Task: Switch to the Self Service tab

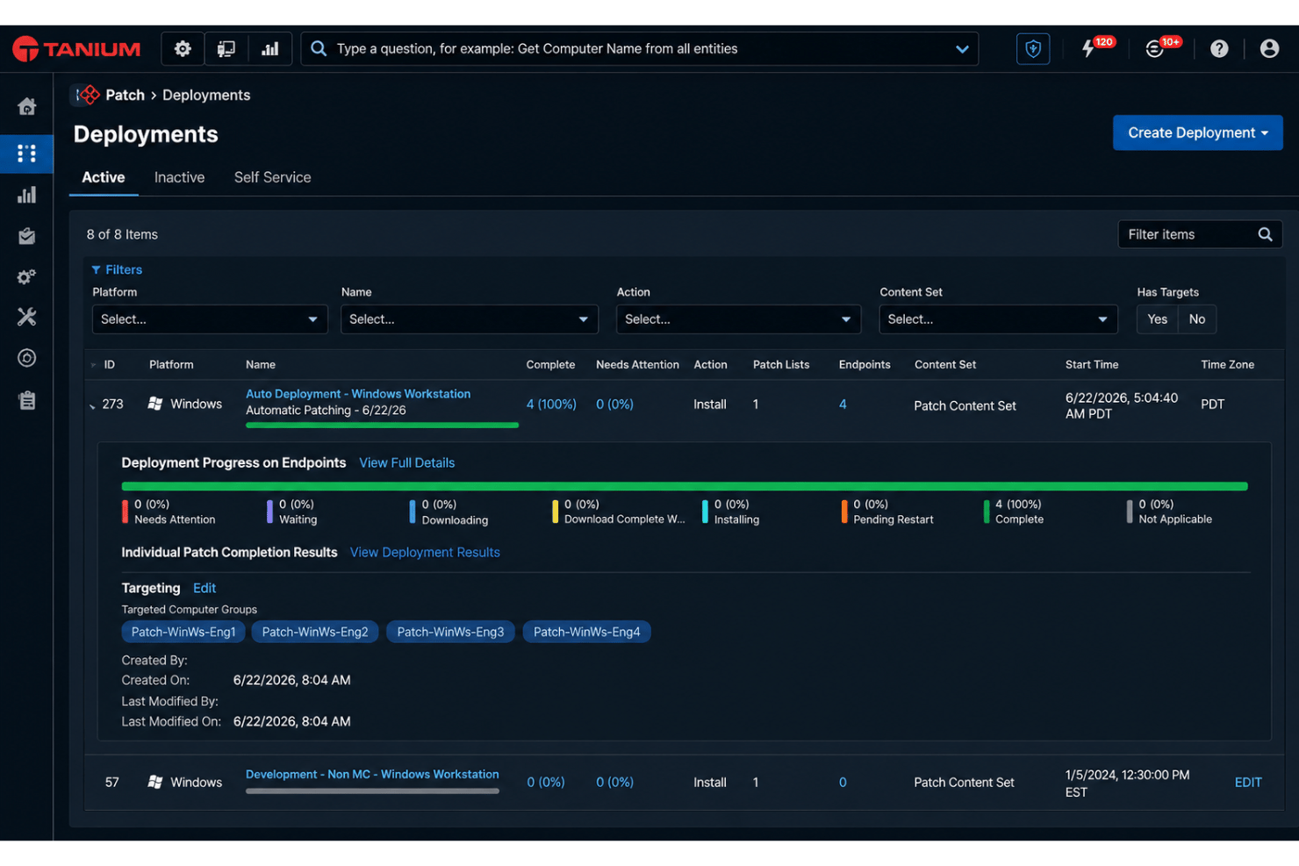Action: tap(272, 177)
